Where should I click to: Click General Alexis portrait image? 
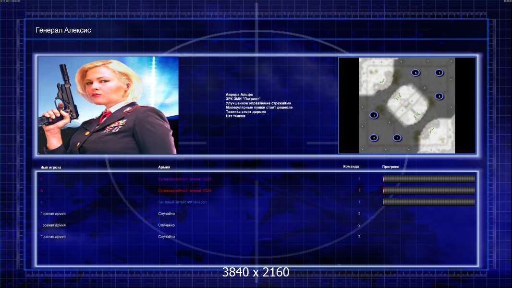(x=108, y=105)
